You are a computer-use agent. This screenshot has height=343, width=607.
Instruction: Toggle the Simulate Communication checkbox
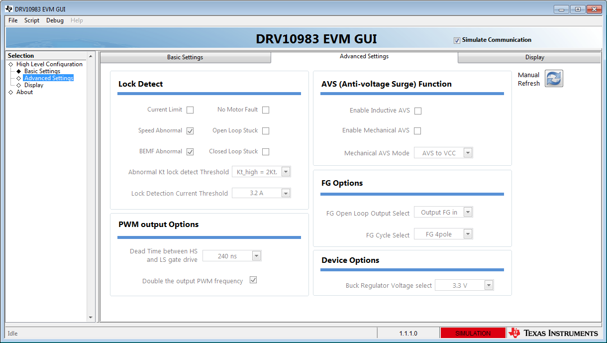(457, 40)
